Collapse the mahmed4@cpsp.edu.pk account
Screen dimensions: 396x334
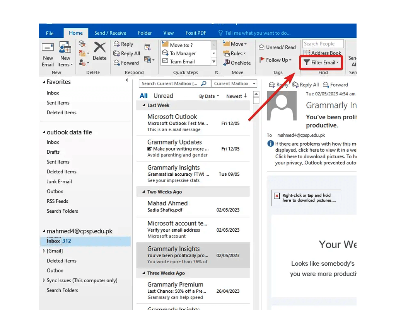tap(44, 231)
